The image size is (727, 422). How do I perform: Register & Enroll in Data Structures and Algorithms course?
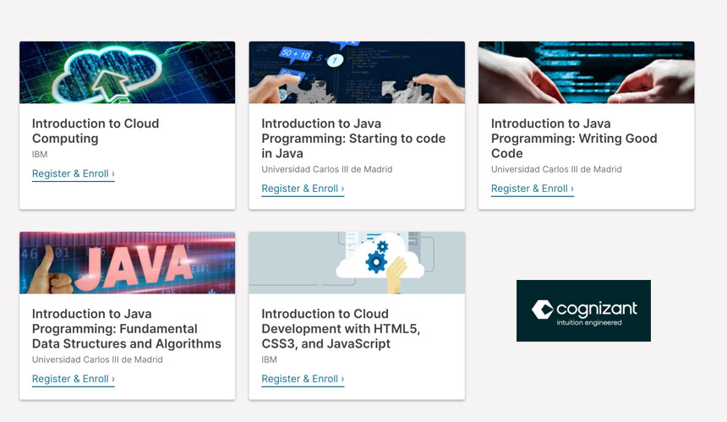click(x=74, y=379)
